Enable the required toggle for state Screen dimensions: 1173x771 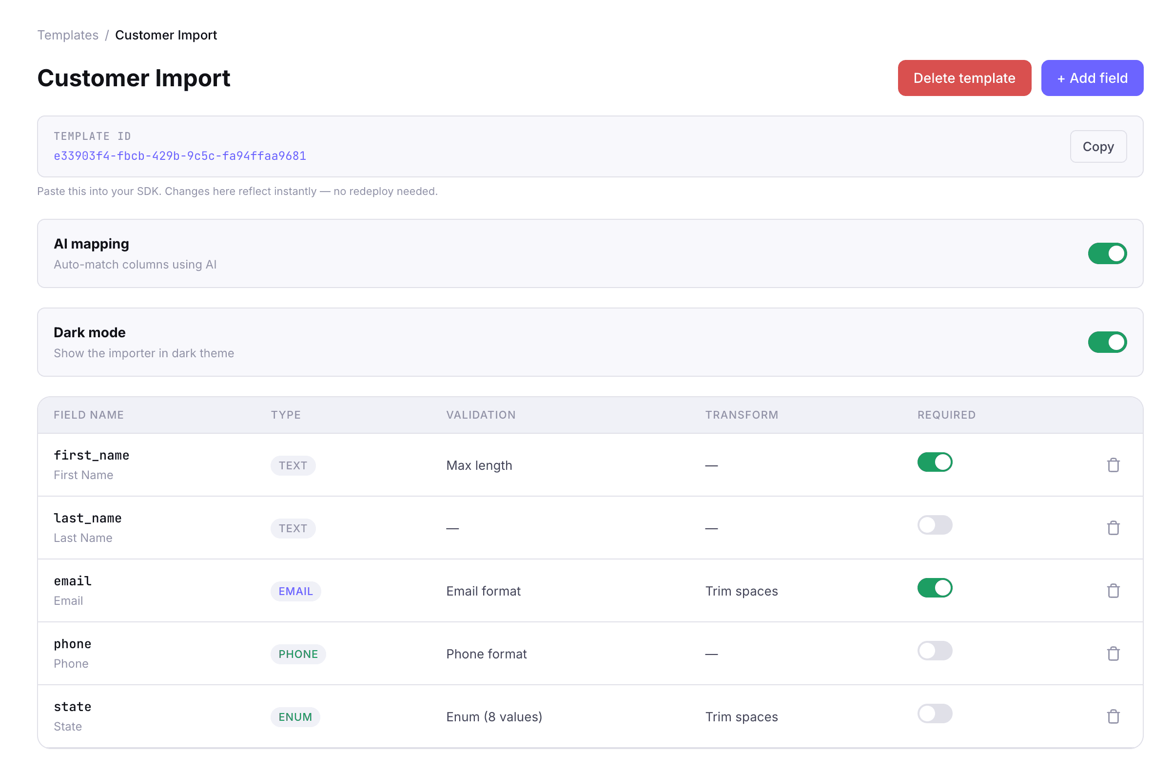(x=935, y=713)
